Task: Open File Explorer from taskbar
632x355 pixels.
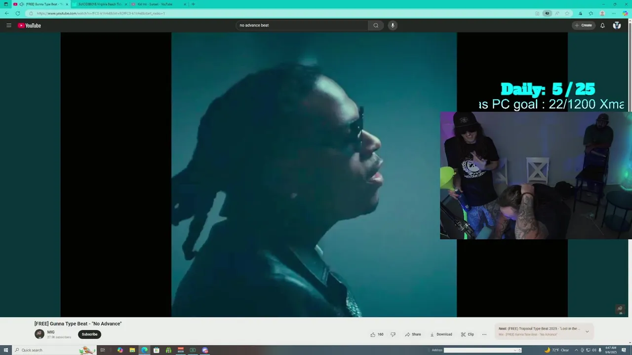Action: pyautogui.click(x=132, y=350)
